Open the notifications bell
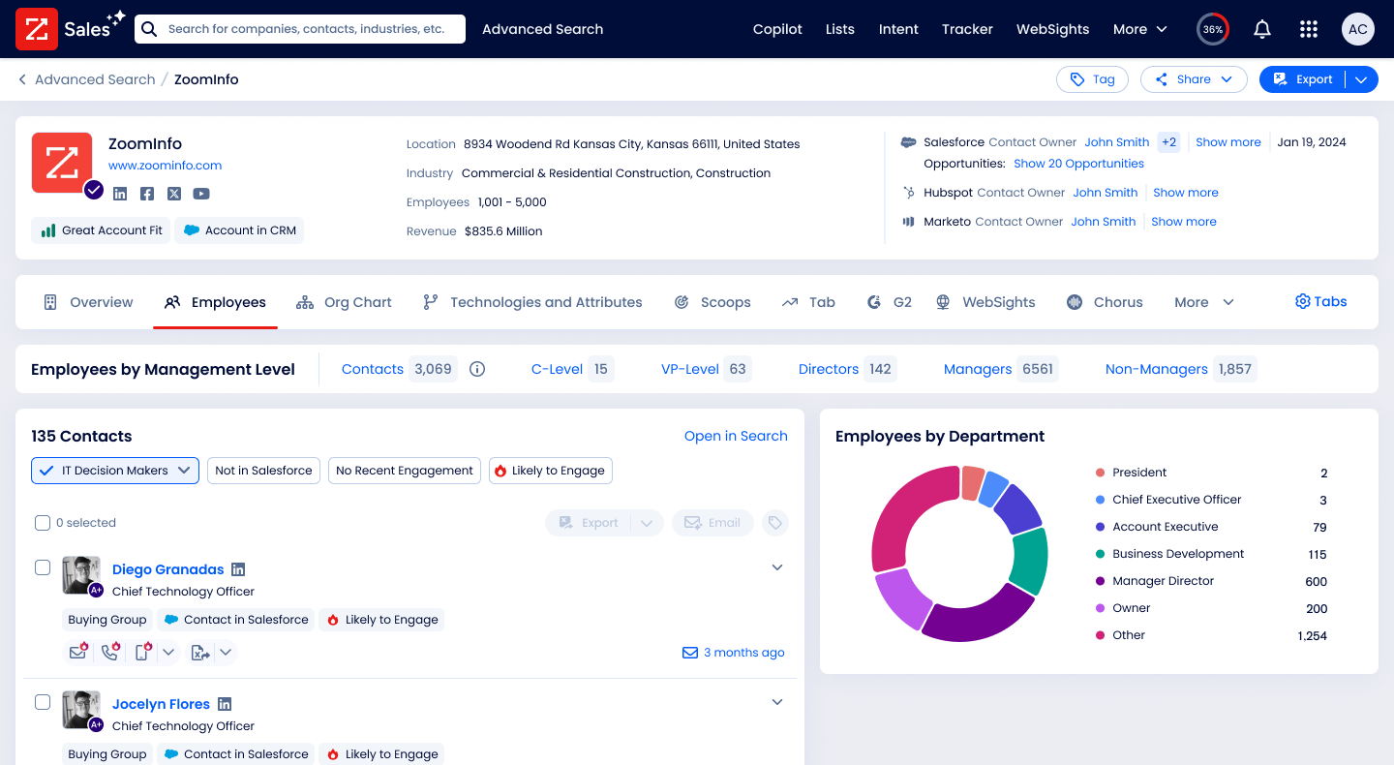Screen dimensions: 1394x765 coord(1262,29)
